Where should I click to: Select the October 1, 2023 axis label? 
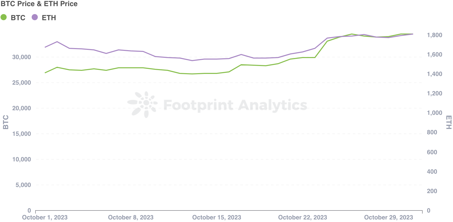click(45, 217)
